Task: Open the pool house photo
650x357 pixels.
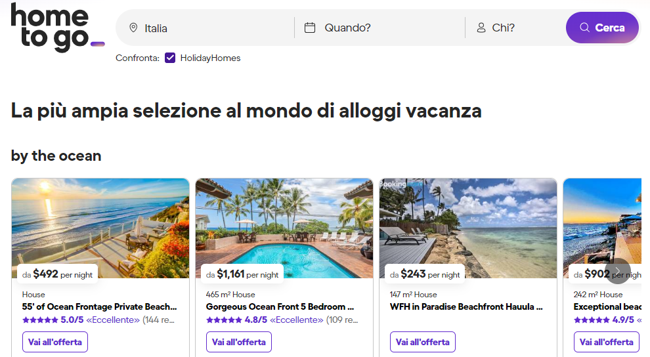Action: point(284,223)
